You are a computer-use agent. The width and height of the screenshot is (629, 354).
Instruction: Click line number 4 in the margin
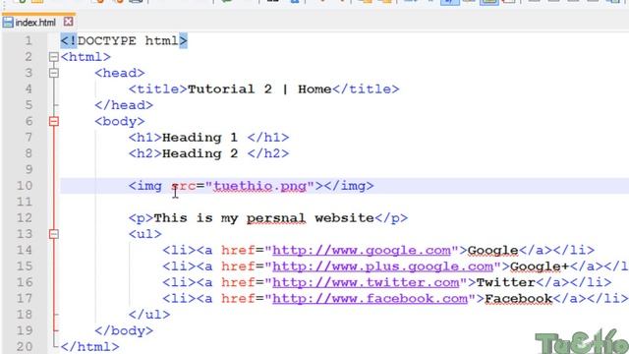coord(29,89)
